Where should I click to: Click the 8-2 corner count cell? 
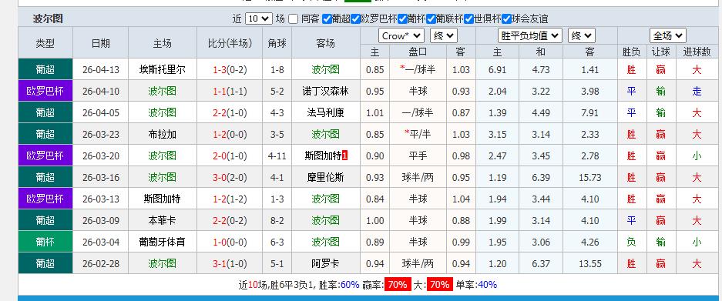click(x=277, y=220)
